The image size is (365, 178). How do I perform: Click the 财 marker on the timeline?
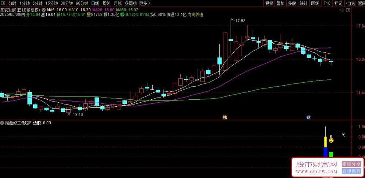pyautogui.click(x=308, y=118)
